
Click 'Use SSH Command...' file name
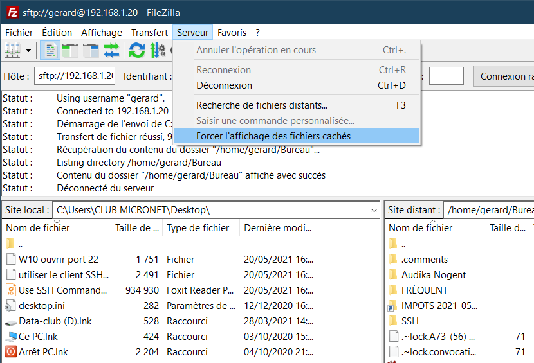click(62, 290)
